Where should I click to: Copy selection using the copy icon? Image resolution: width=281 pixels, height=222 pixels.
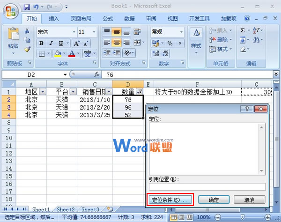(x=27, y=40)
